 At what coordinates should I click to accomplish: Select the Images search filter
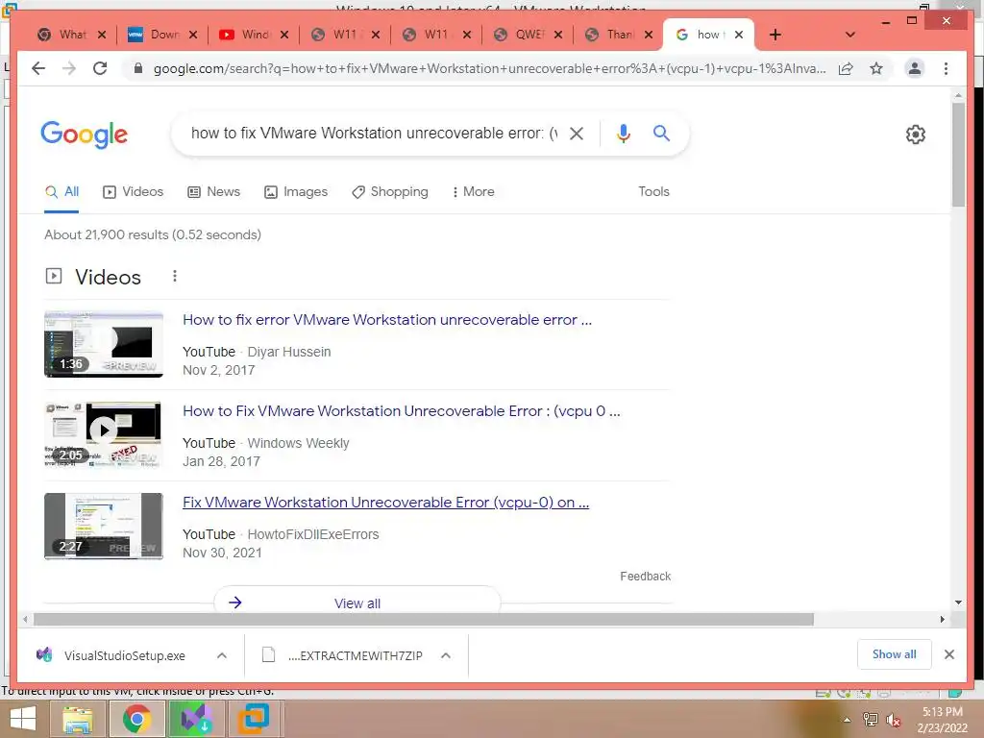coord(296,192)
